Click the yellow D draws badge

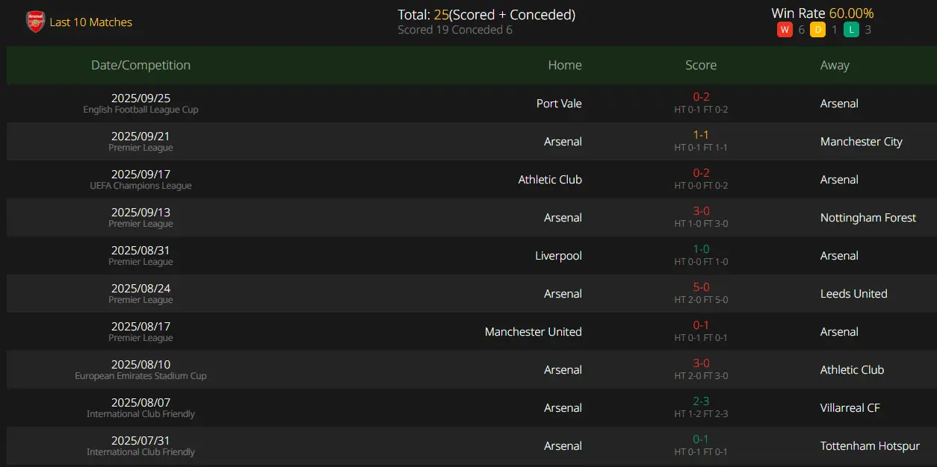[x=817, y=30]
